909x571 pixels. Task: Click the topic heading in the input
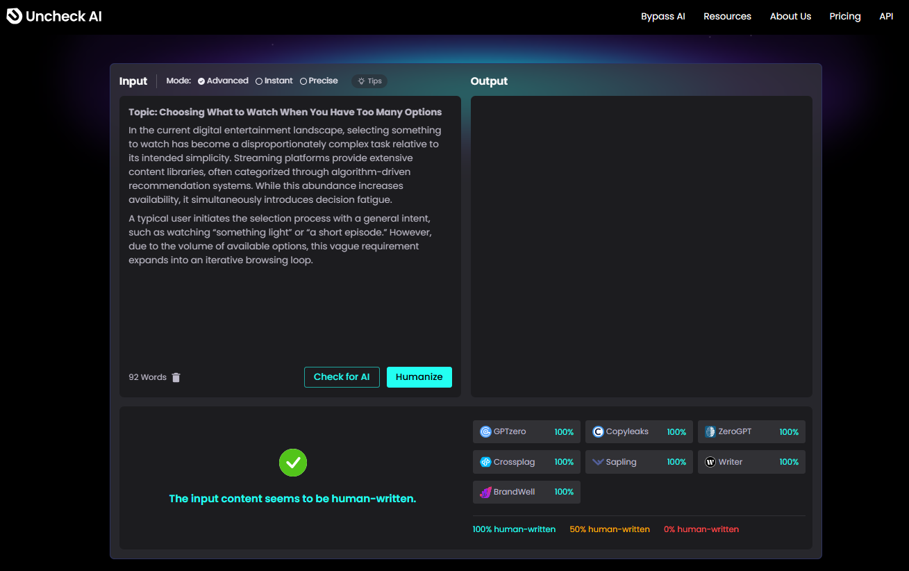[x=285, y=112]
